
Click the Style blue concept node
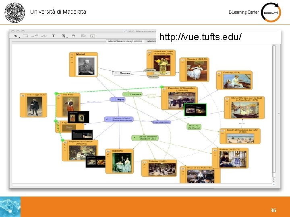118,100
